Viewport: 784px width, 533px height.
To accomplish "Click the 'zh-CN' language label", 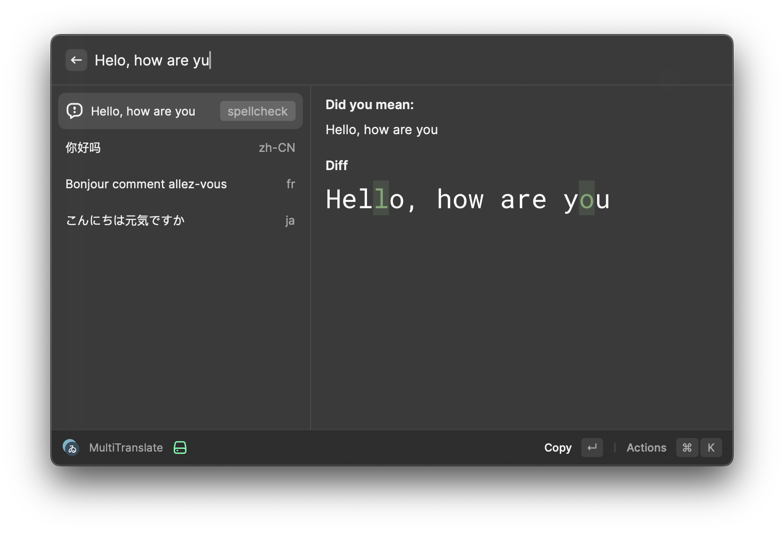I will [277, 148].
